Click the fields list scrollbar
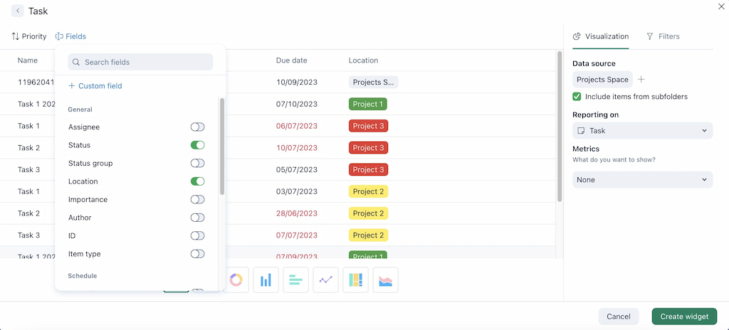 coord(222,147)
